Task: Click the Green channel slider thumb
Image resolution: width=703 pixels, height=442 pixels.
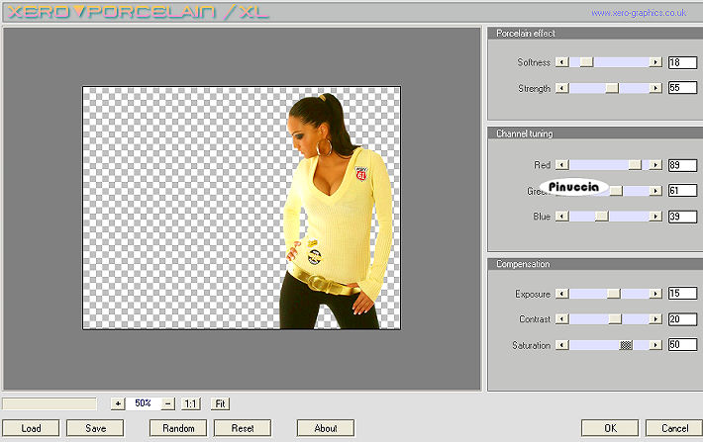Action: point(616,191)
